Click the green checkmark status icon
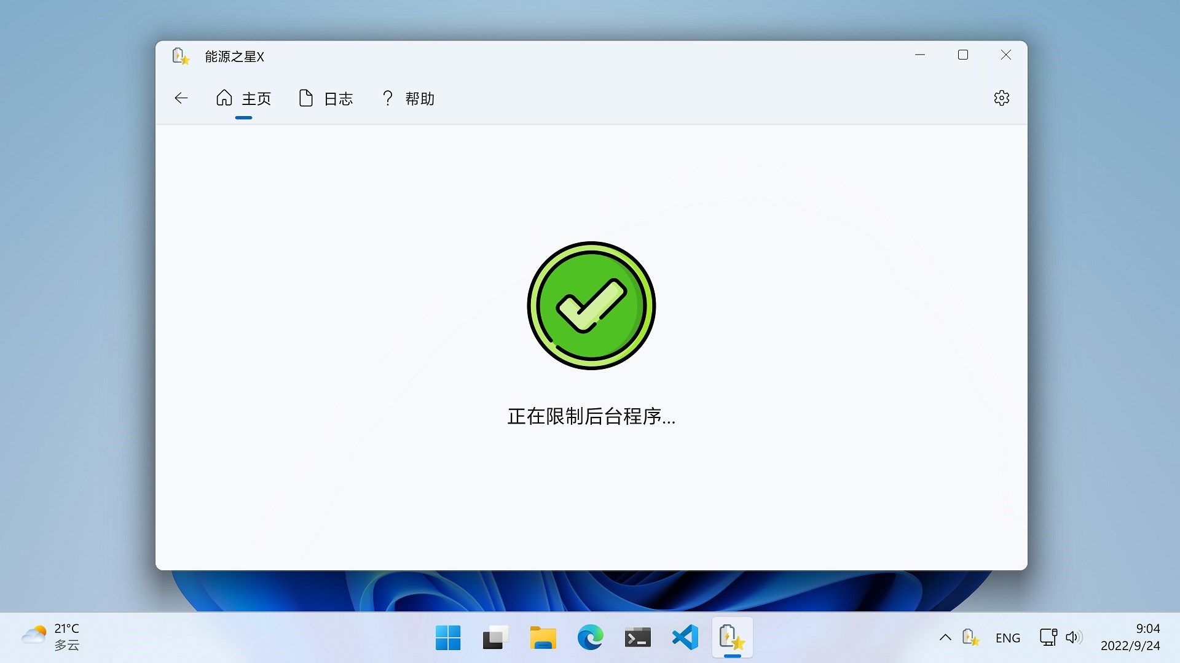The width and height of the screenshot is (1180, 663). [x=591, y=306]
